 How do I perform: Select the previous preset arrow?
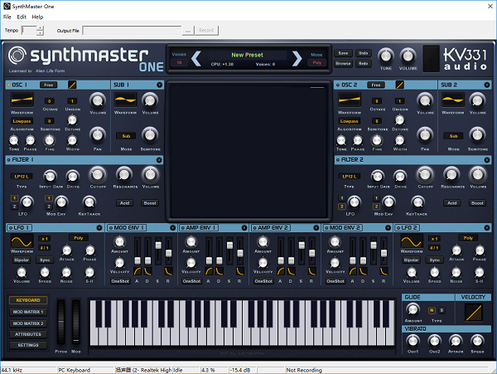click(196, 59)
